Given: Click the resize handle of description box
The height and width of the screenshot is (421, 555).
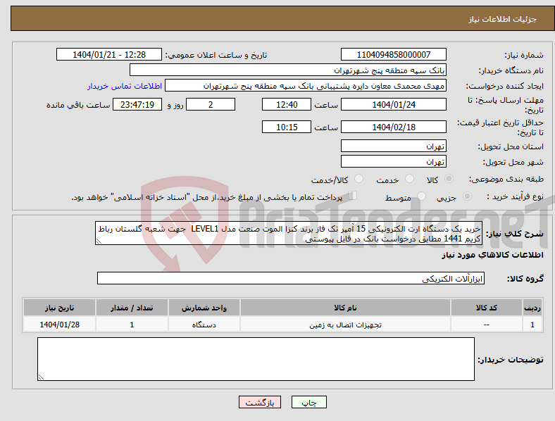Looking at the screenshot, I should [99, 241].
